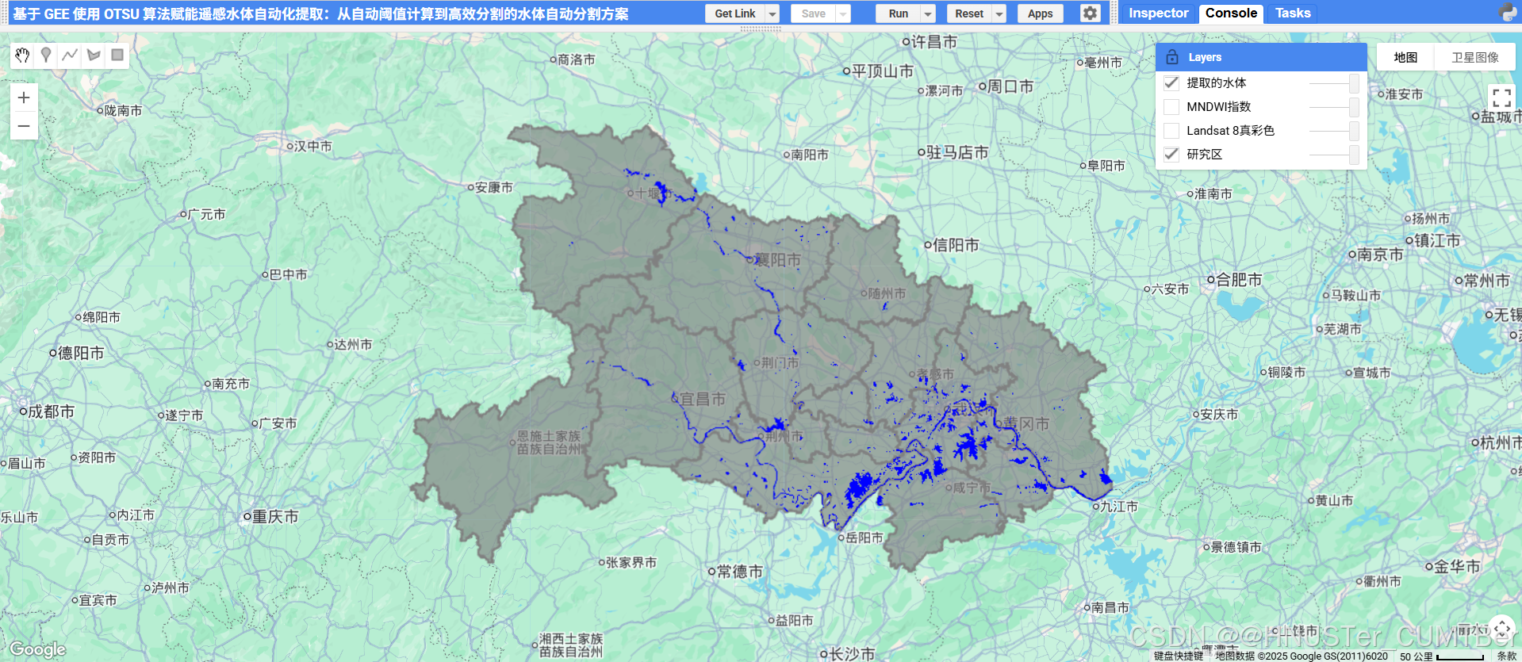
Task: Zoom out on the map
Action: click(24, 126)
